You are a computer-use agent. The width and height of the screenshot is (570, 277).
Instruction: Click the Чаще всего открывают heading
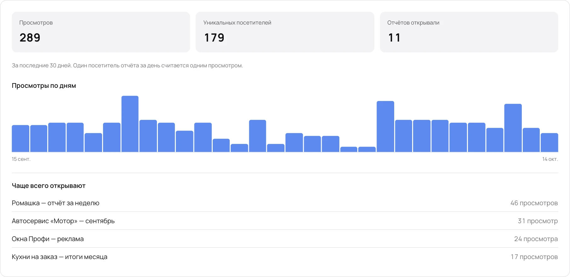pos(49,186)
